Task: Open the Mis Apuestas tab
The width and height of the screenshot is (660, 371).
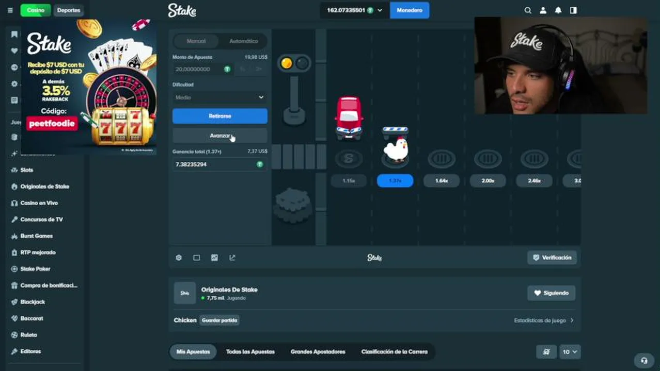Action: tap(193, 352)
